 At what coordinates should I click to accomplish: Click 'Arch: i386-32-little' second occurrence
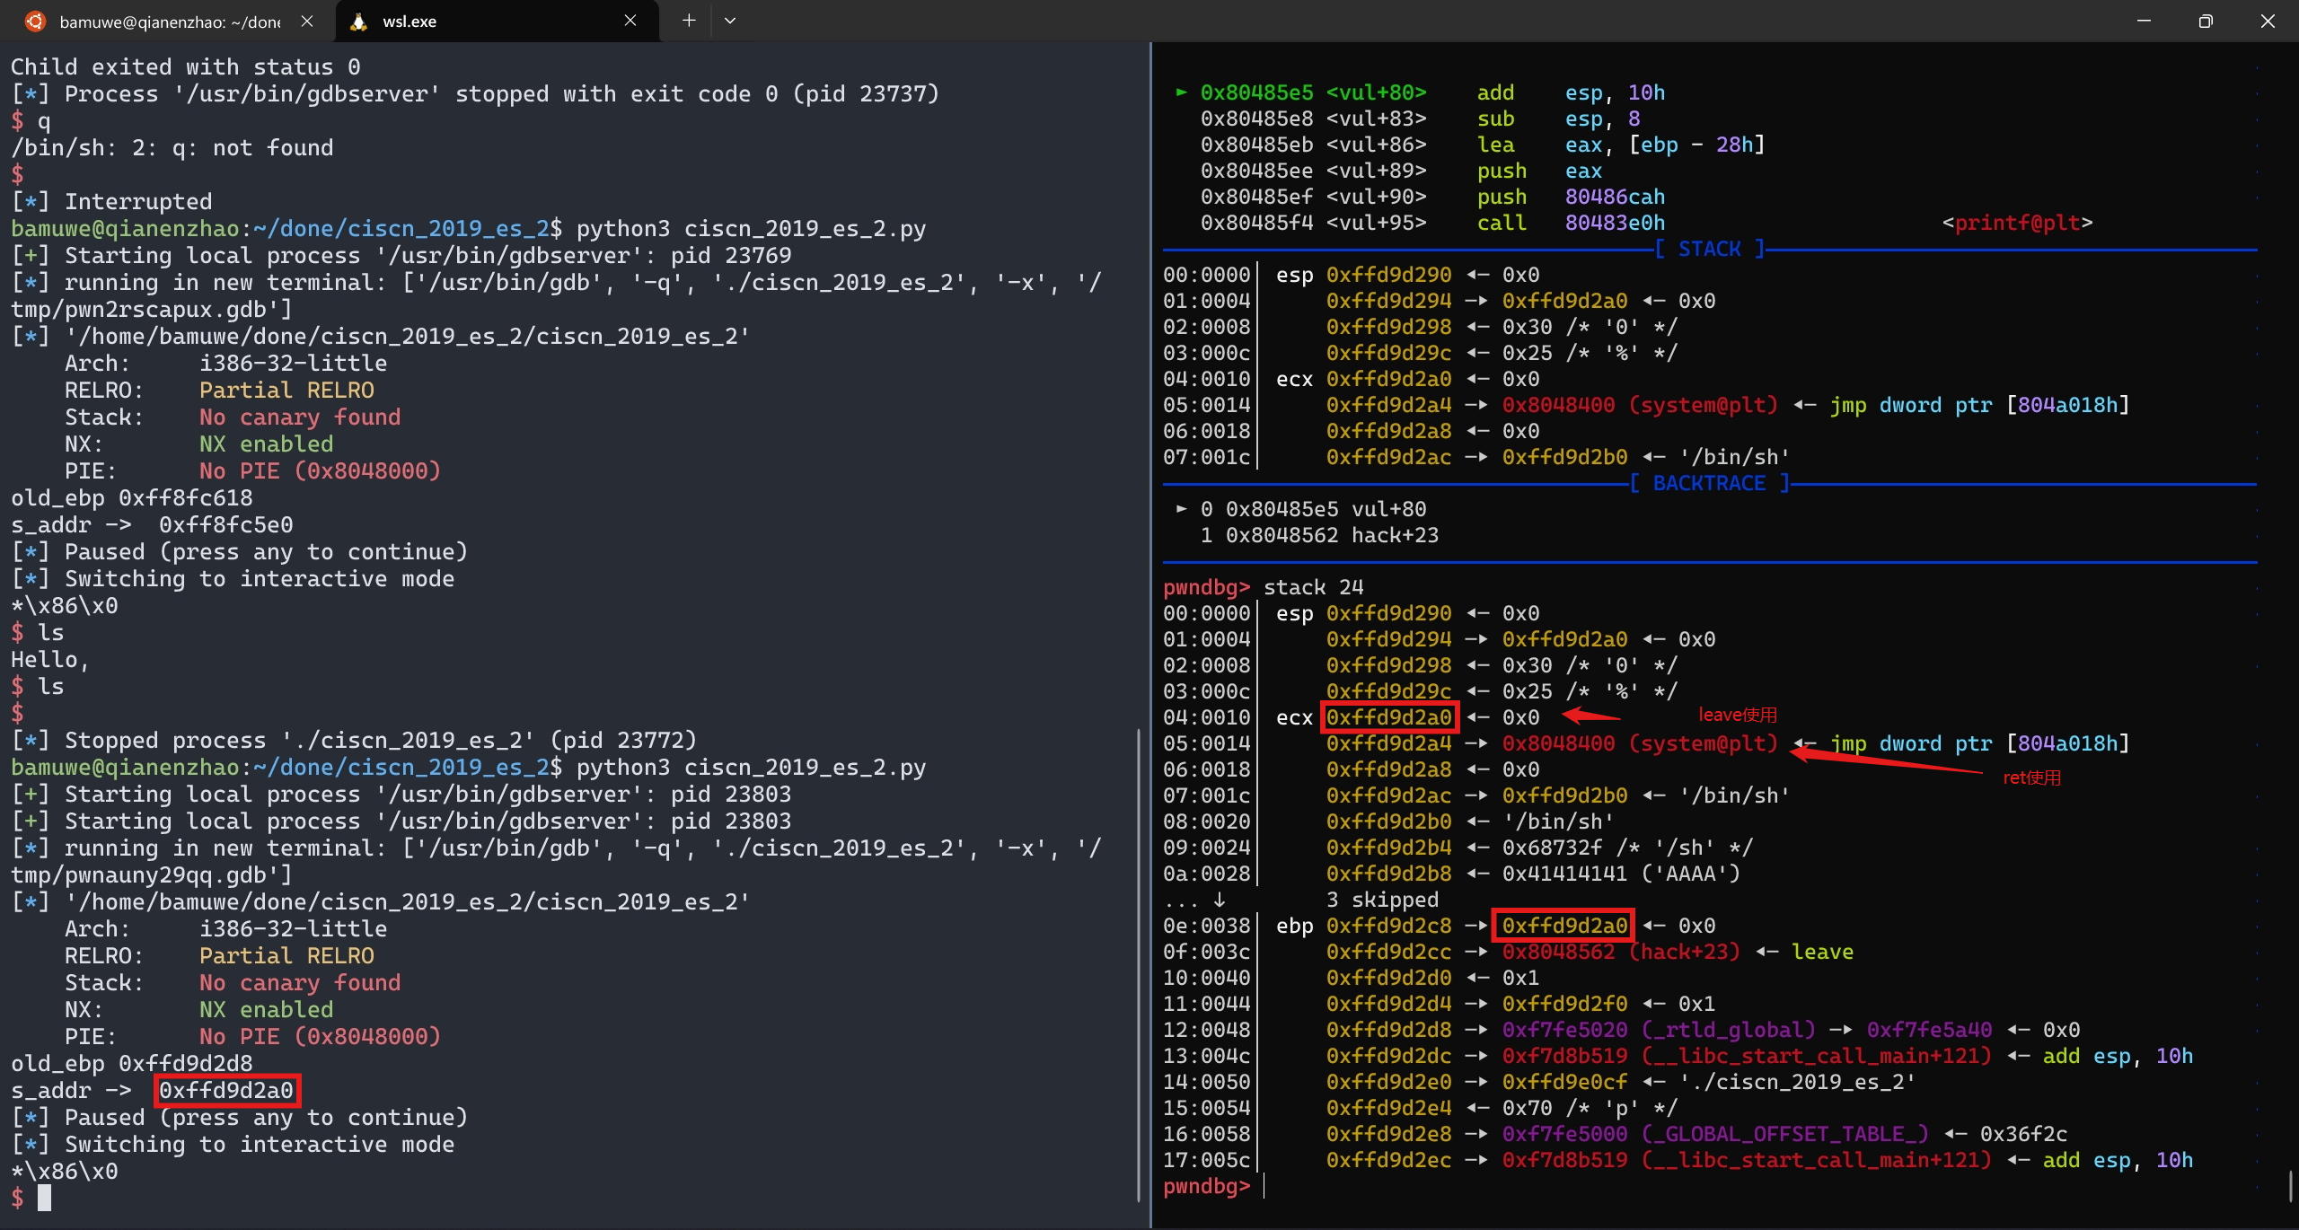[x=225, y=928]
